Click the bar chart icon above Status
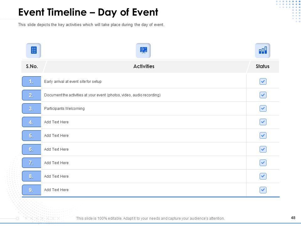Screen dimensions: 301x226 point(263,50)
